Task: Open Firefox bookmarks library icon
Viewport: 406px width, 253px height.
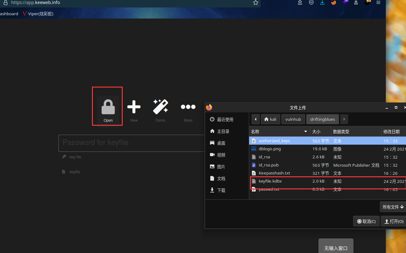Action: [x=300, y=2]
